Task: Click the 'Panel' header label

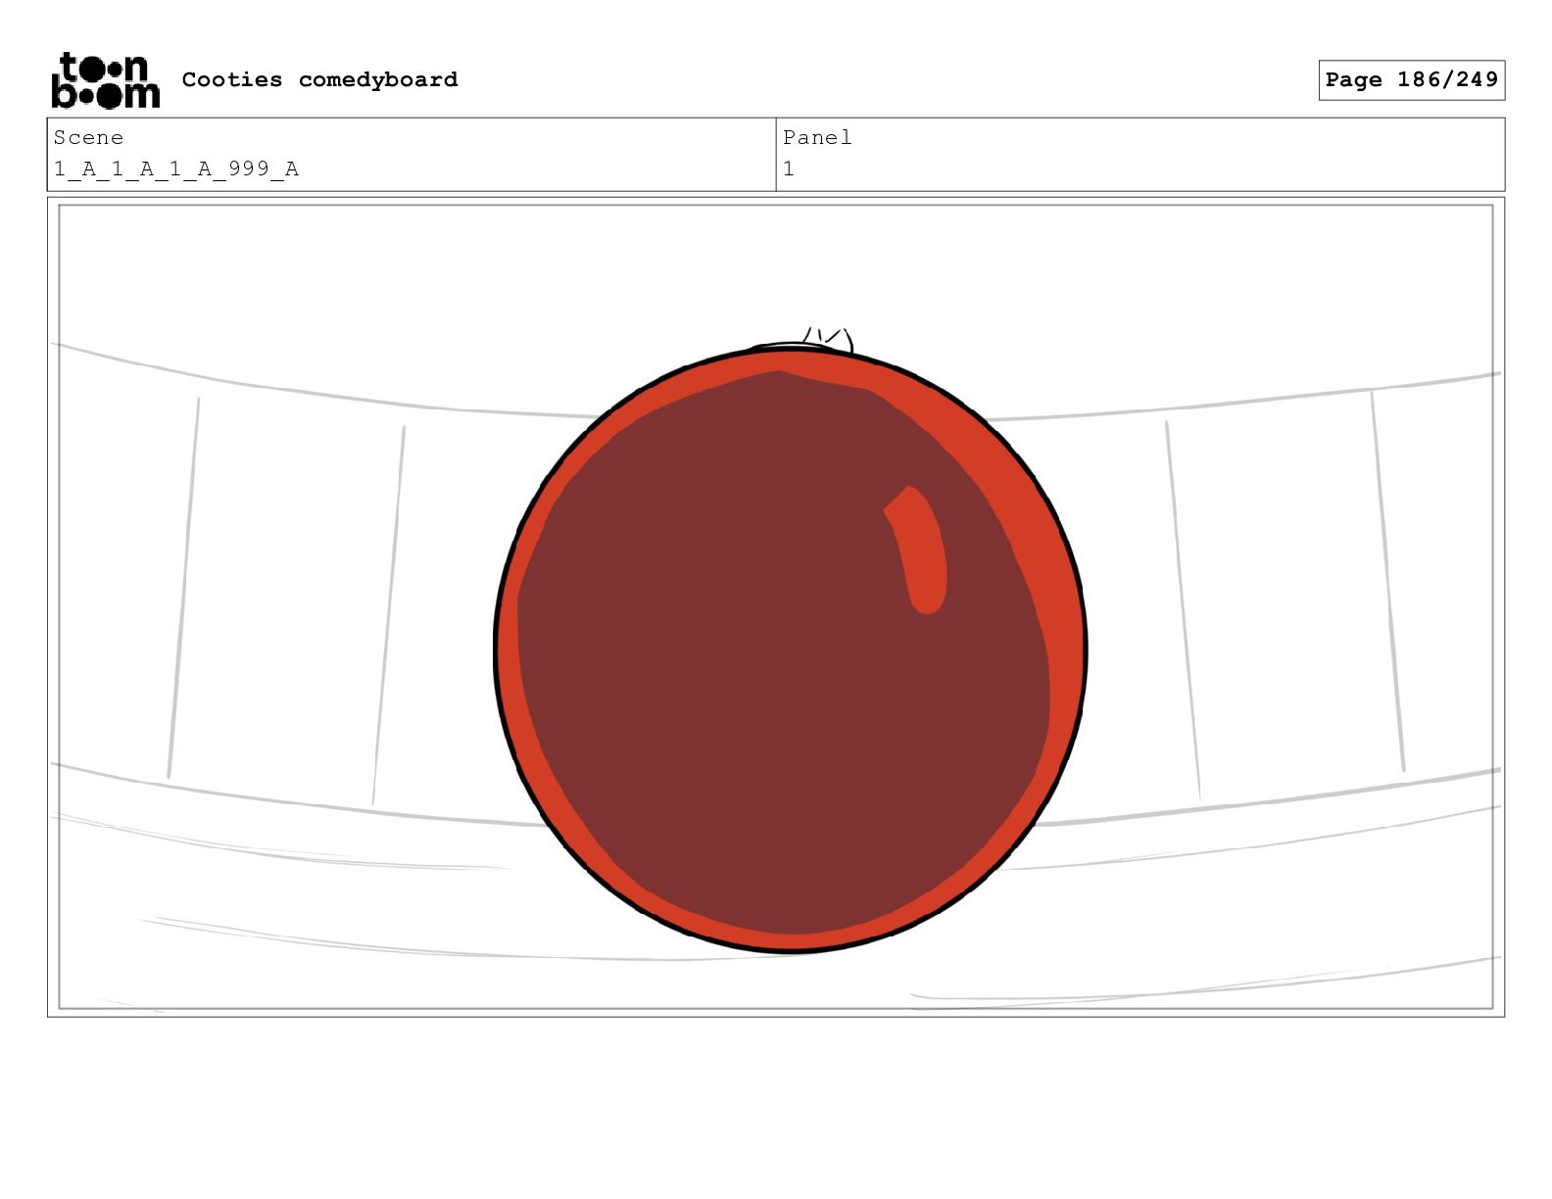Action: click(817, 137)
